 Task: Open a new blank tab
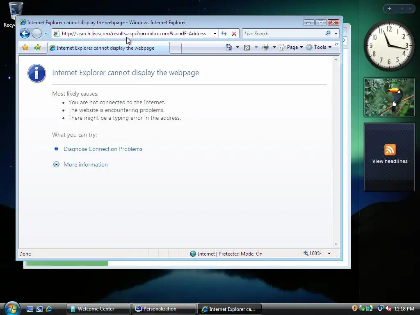click(x=176, y=48)
